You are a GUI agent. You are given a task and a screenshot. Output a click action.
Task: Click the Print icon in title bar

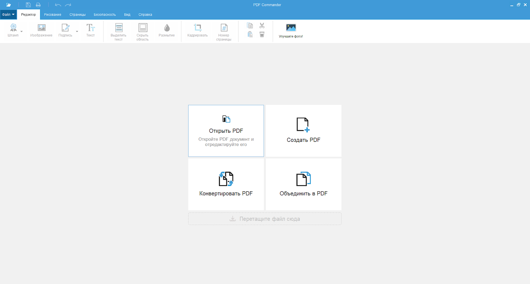(38, 5)
